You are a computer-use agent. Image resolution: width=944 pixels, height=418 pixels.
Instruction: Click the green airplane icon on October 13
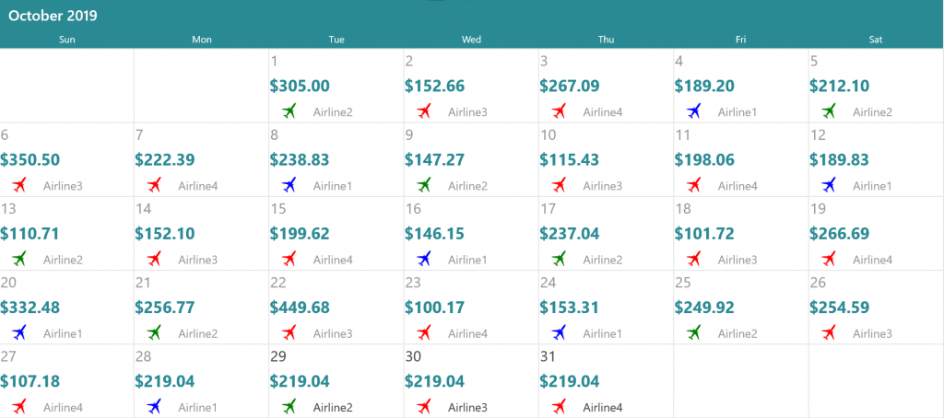pos(19,259)
